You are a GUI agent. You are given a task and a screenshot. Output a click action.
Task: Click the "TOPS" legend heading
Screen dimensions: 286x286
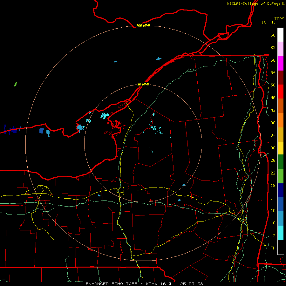(x=279, y=19)
